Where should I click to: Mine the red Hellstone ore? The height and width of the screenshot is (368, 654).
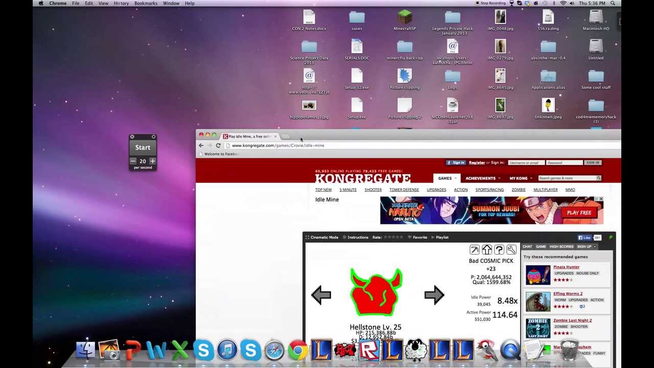376,292
